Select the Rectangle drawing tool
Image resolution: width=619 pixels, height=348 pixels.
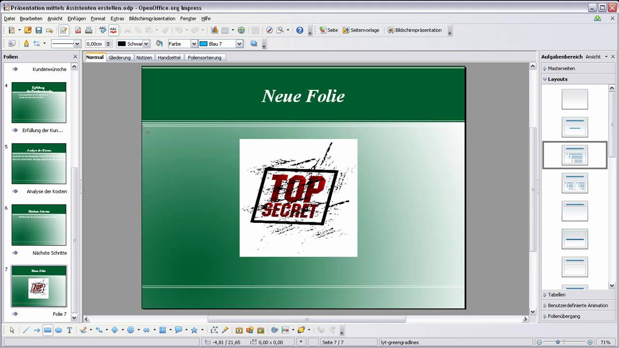(x=47, y=330)
